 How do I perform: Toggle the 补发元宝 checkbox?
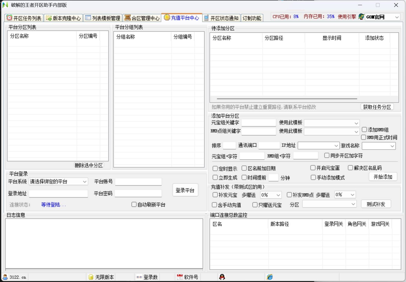click(x=215, y=195)
